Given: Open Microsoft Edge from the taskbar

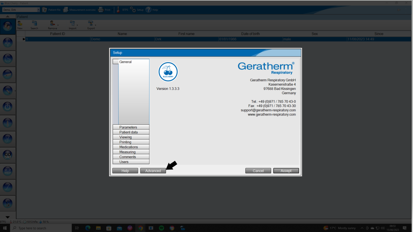Looking at the screenshot, I should pyautogui.click(x=88, y=228).
